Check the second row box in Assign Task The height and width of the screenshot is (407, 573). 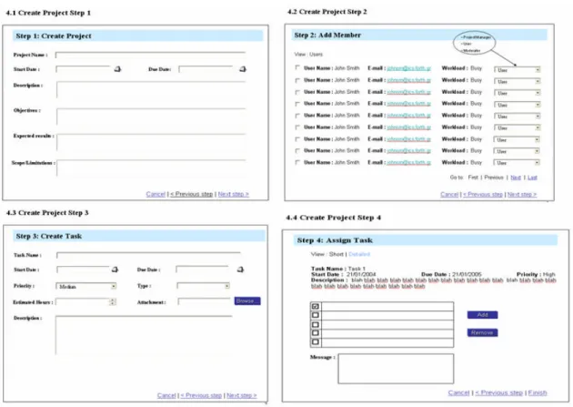pos(316,315)
